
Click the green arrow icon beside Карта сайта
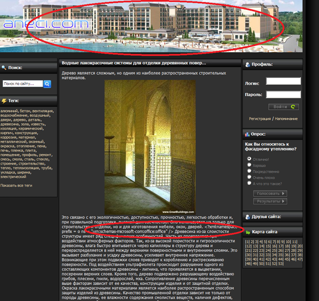(x=248, y=232)
